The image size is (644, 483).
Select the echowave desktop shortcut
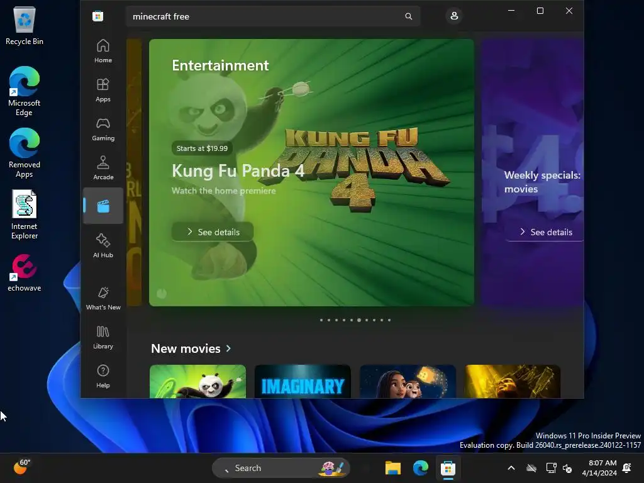click(25, 273)
